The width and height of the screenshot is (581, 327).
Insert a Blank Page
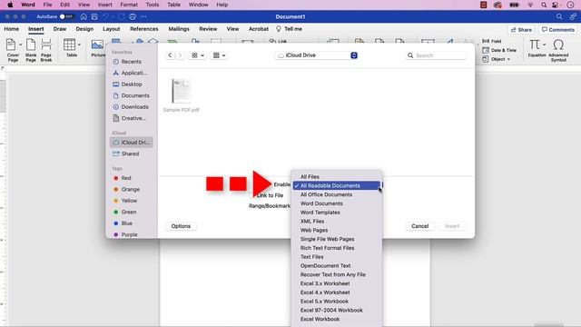coord(31,50)
